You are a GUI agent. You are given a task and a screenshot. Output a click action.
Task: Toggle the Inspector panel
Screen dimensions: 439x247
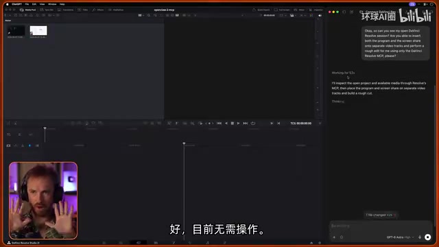[316, 10]
